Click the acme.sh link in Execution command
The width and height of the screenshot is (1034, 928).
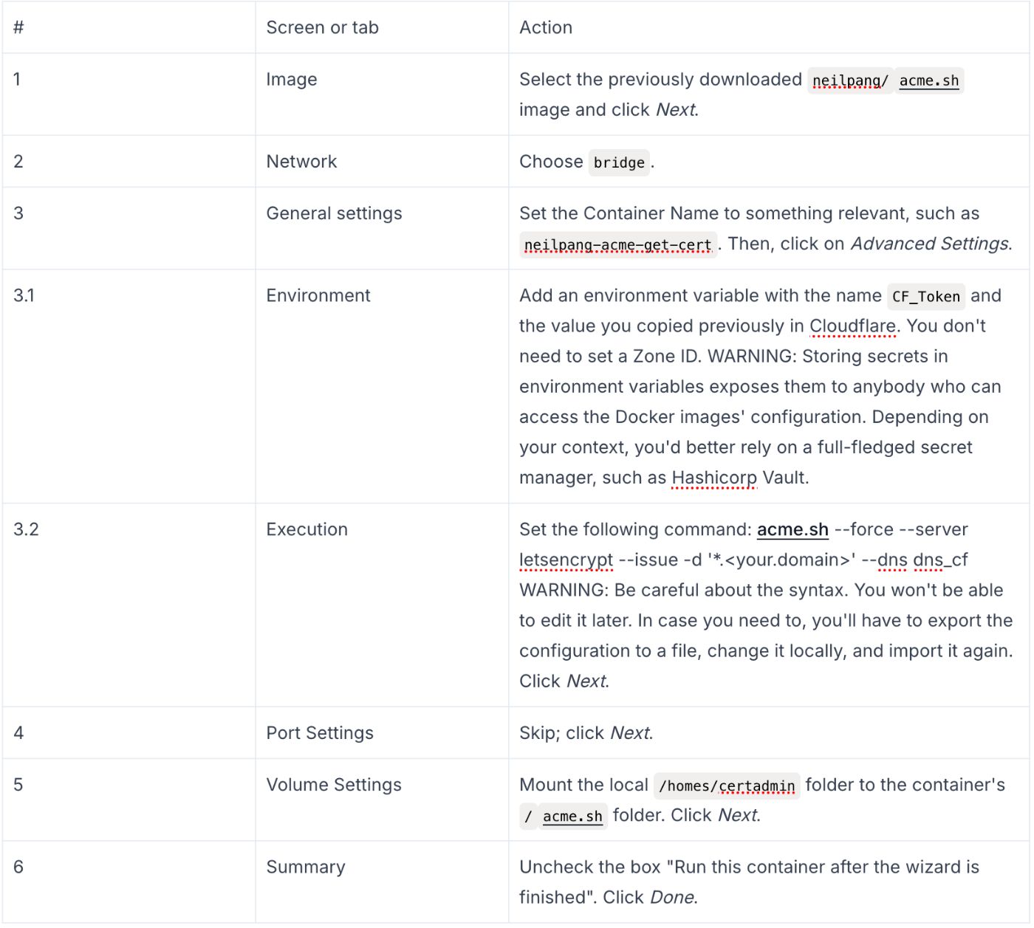[x=792, y=529]
